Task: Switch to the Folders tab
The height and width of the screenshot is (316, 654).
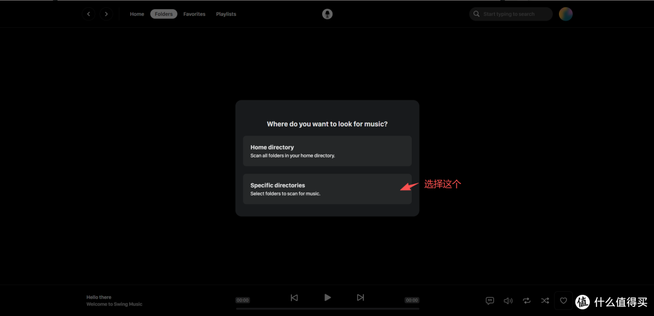Action: point(163,14)
